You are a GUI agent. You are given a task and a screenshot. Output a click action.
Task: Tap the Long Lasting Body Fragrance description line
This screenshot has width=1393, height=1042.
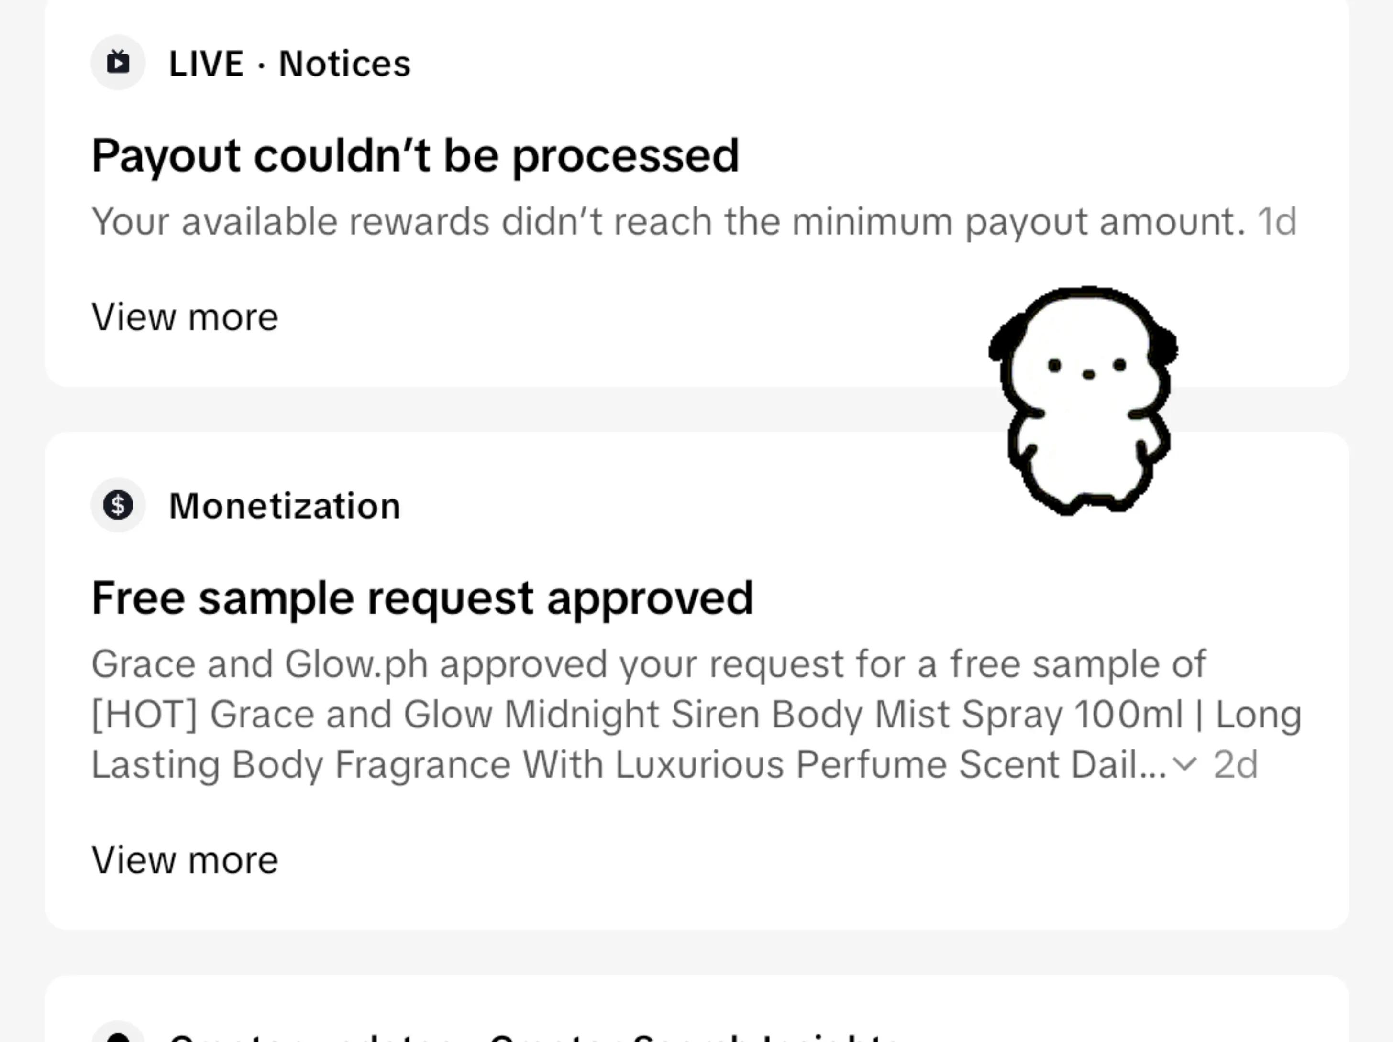[630, 764]
